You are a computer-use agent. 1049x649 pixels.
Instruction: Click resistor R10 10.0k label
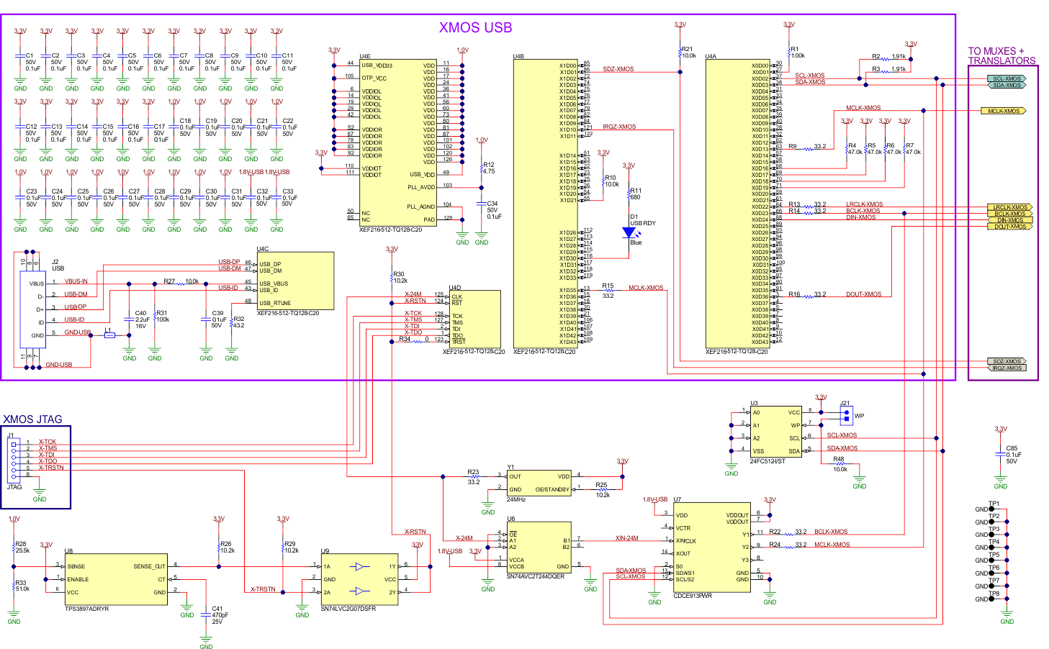(x=611, y=181)
